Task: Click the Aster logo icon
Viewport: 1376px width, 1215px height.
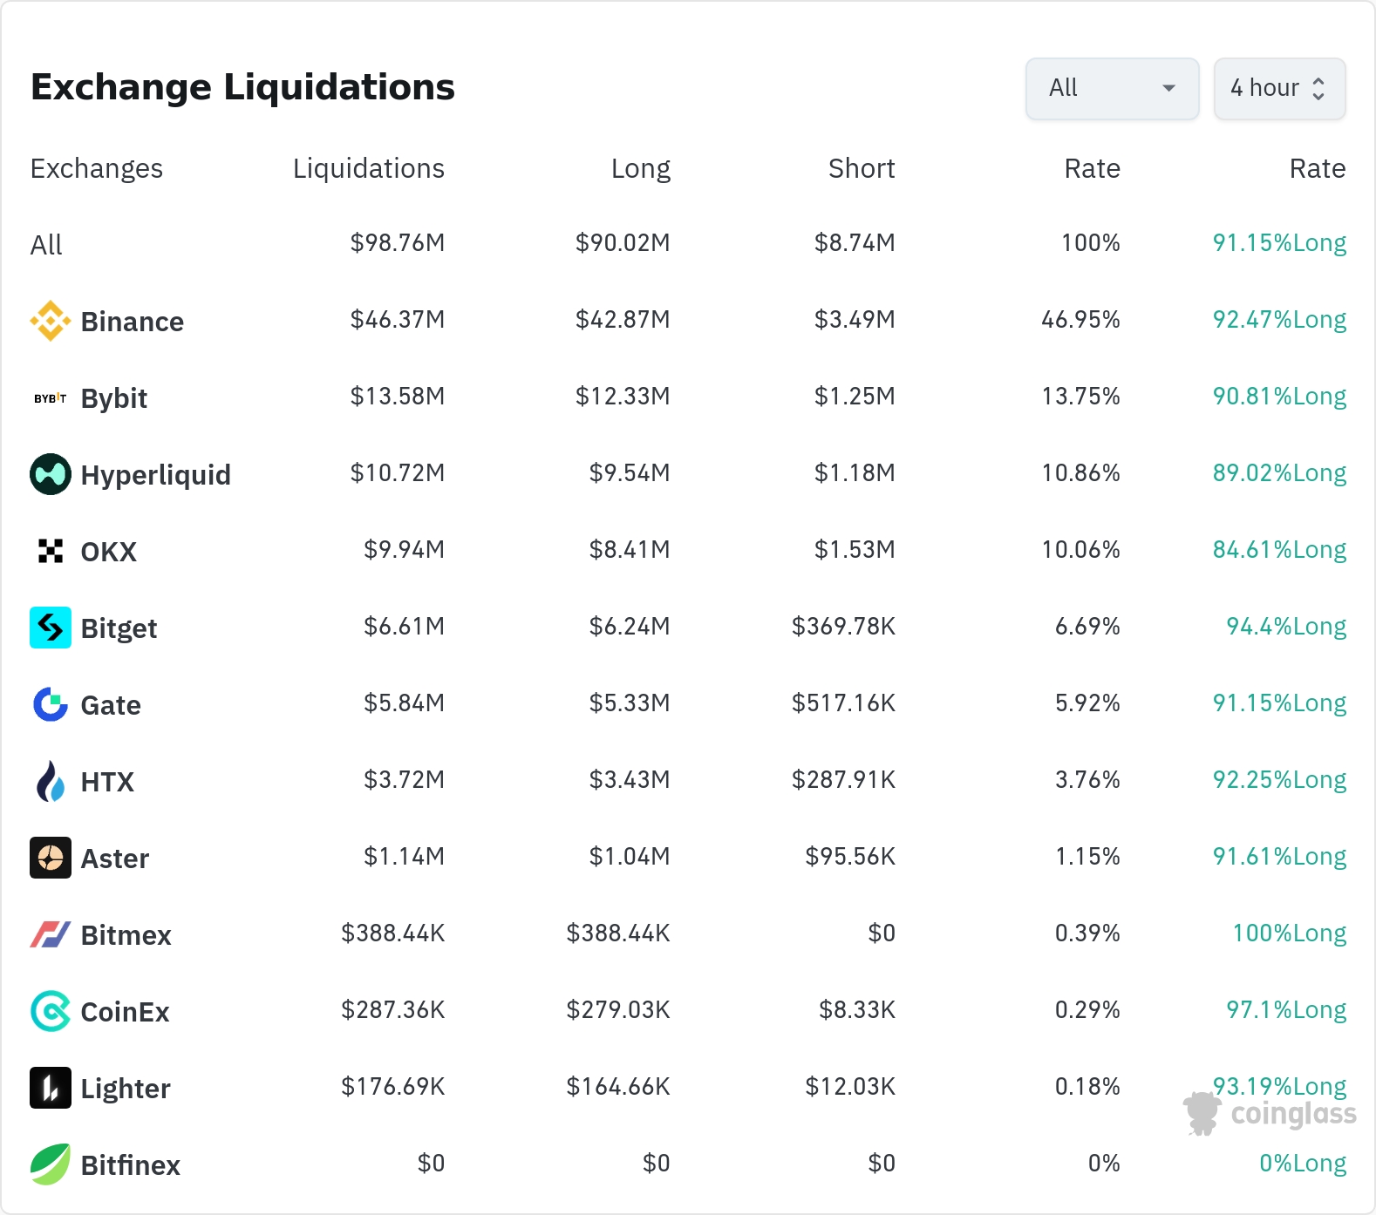Action: 51,858
